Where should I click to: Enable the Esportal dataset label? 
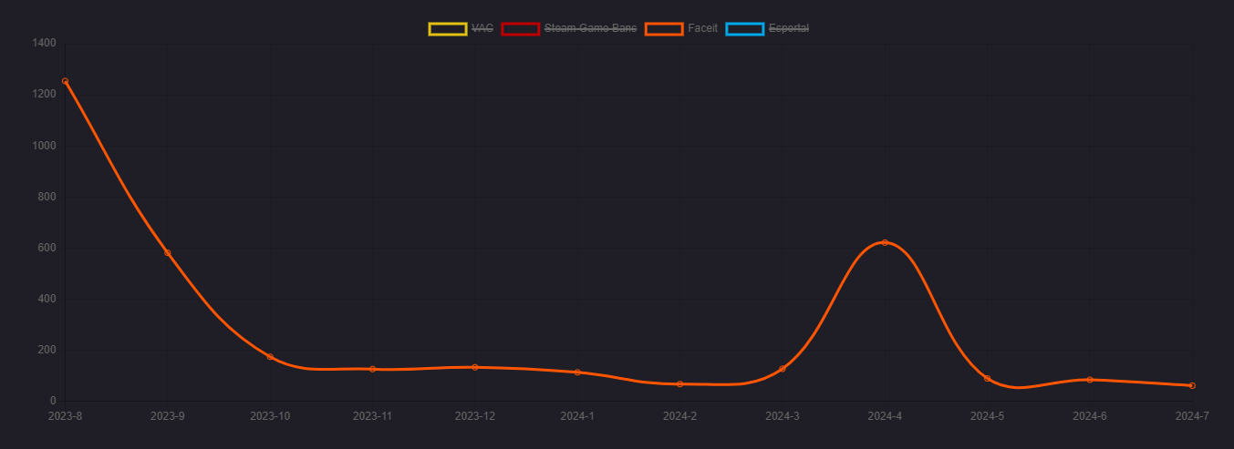click(788, 28)
